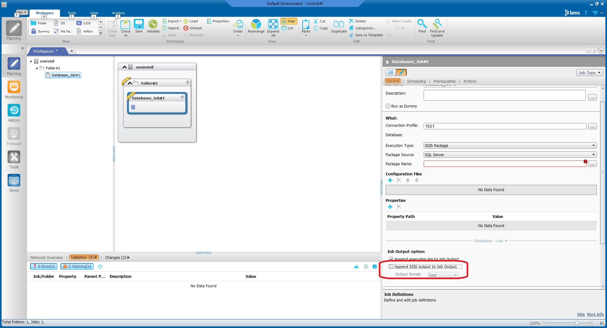
Task: Delete the selected job
Action: coord(358,21)
